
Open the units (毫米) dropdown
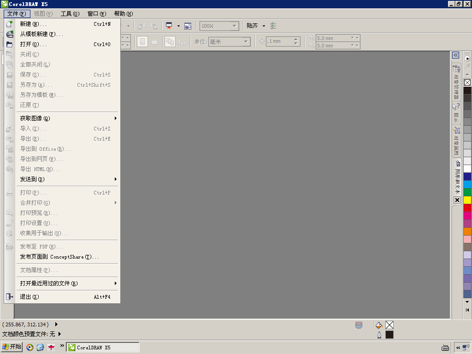[246, 41]
